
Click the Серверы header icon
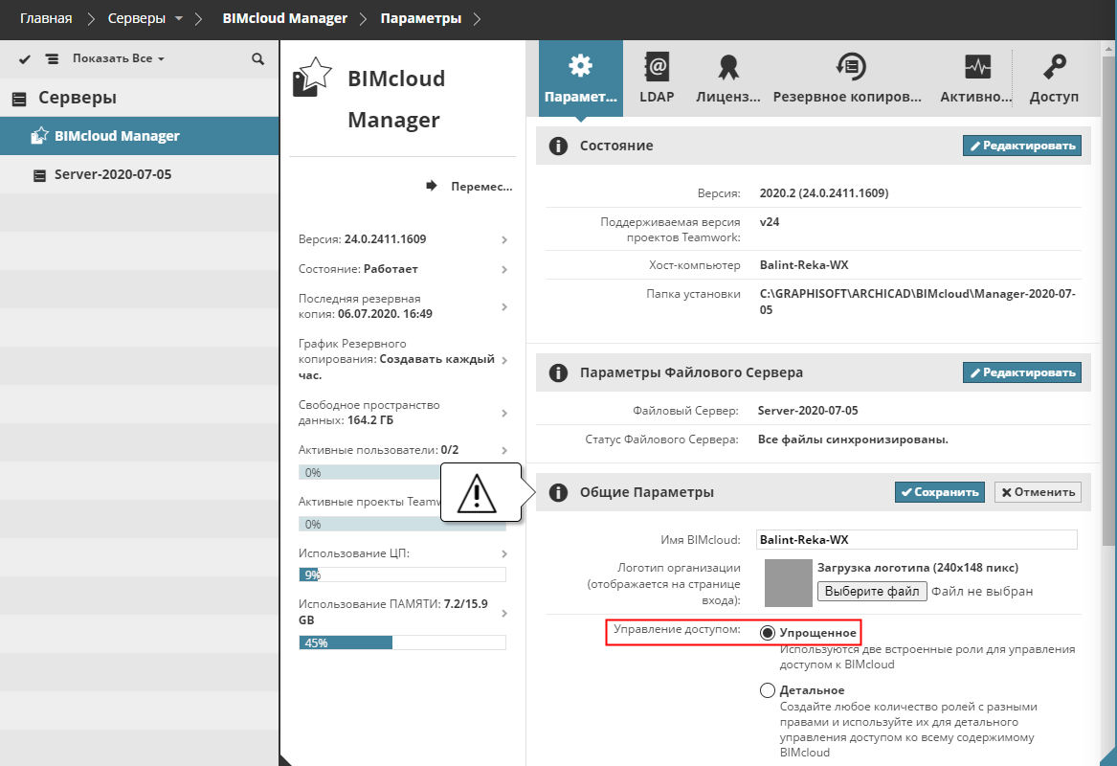click(19, 99)
